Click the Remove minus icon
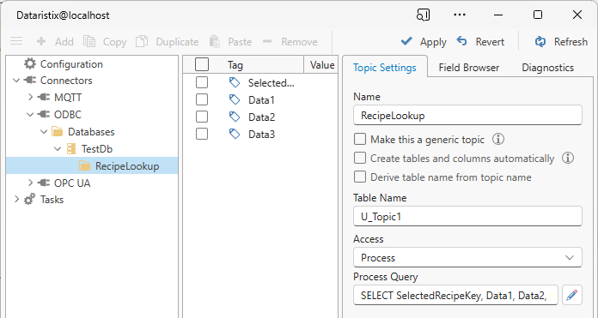 [x=267, y=40]
